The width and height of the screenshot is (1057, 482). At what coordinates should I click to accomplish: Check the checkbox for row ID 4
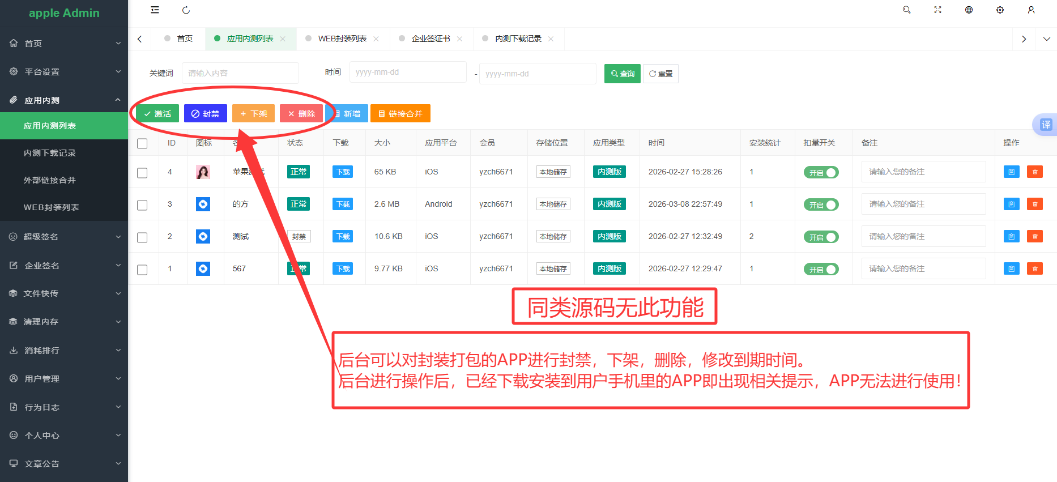point(142,173)
